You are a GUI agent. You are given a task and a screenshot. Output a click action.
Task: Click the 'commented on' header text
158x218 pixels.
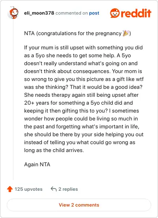coord(71,13)
